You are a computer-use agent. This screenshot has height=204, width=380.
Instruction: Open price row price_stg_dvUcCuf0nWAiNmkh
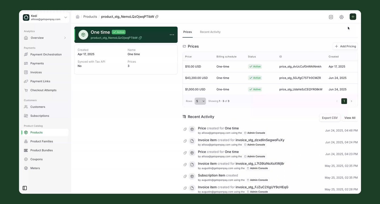[x=270, y=67]
